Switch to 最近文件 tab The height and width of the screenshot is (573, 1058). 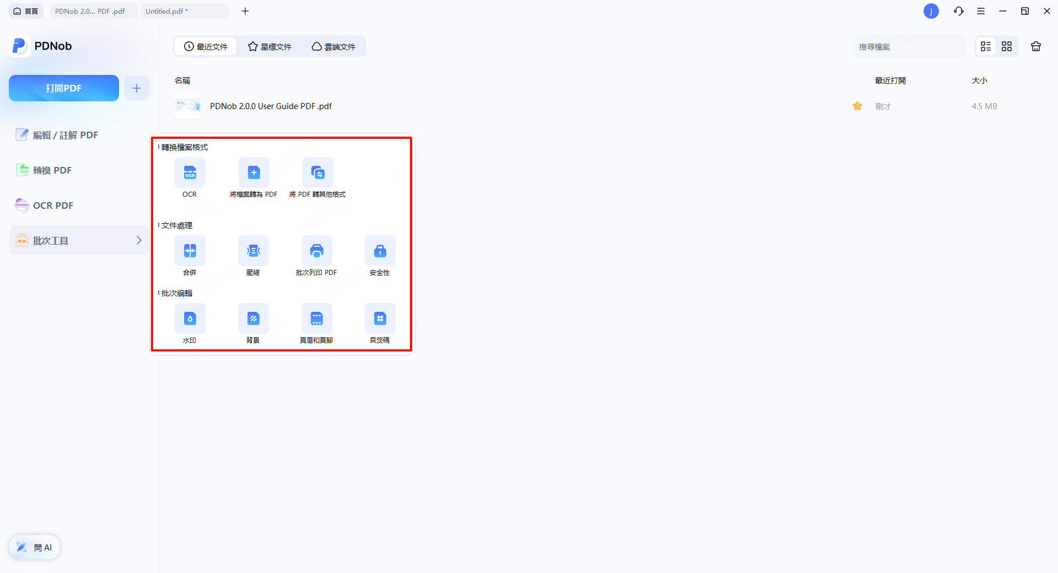coord(206,47)
